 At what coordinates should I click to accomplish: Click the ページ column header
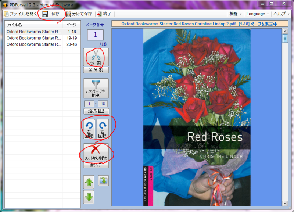coord(72,25)
